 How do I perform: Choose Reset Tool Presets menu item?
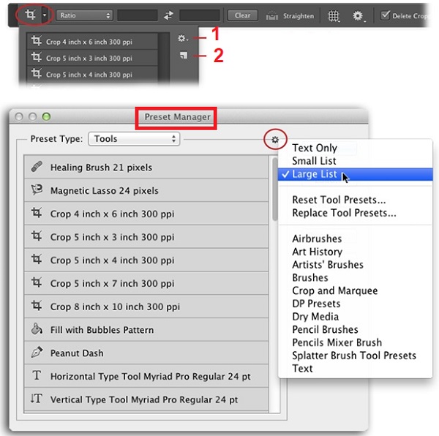[x=339, y=200]
